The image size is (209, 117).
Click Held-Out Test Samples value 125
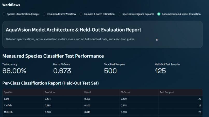click(x=160, y=71)
